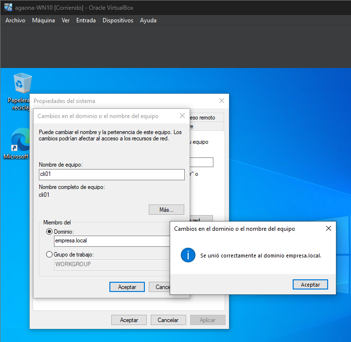Viewport: 351px width, 342px height.
Task: Close the Propiedades del sistema window
Action: click(222, 101)
